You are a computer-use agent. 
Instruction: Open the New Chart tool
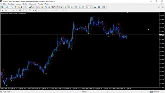click(2, 7)
